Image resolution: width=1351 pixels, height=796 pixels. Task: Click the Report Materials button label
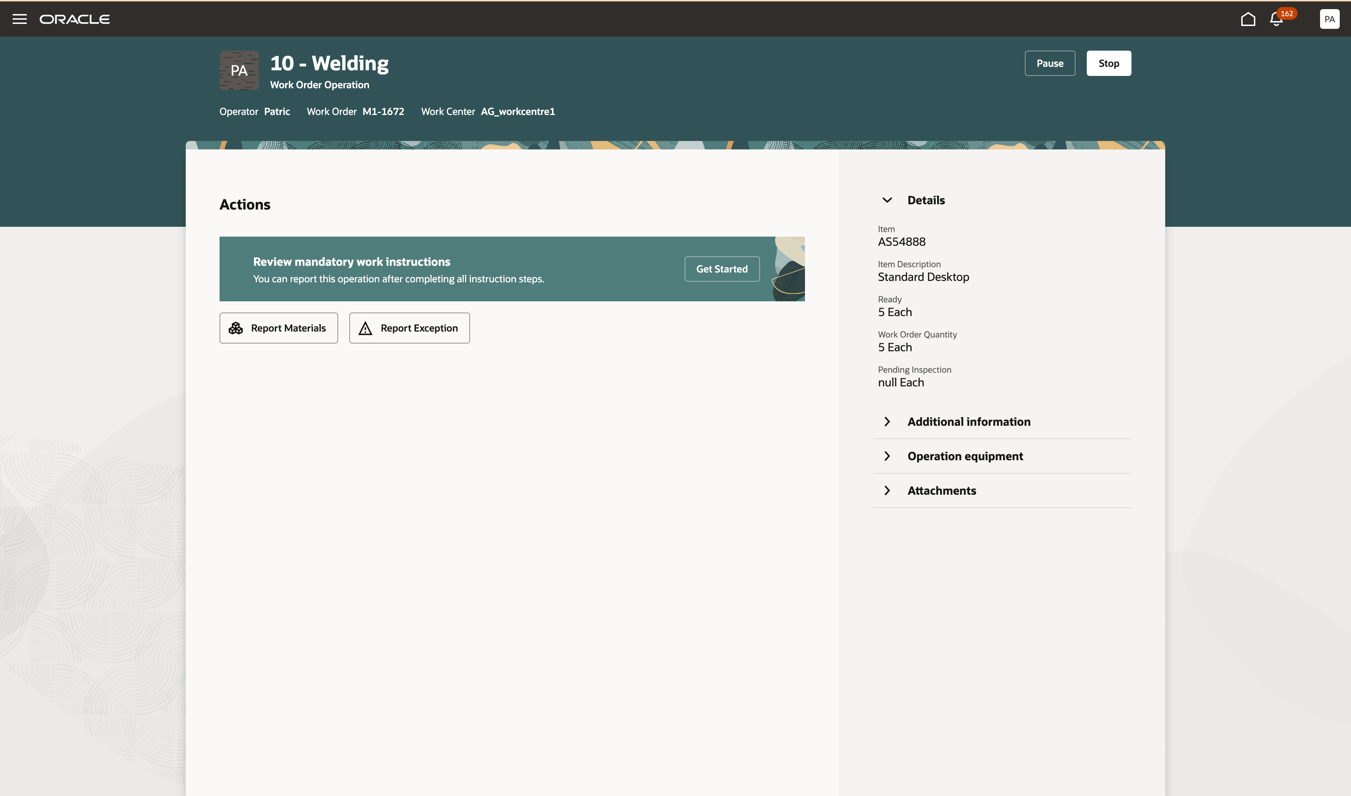tap(288, 328)
